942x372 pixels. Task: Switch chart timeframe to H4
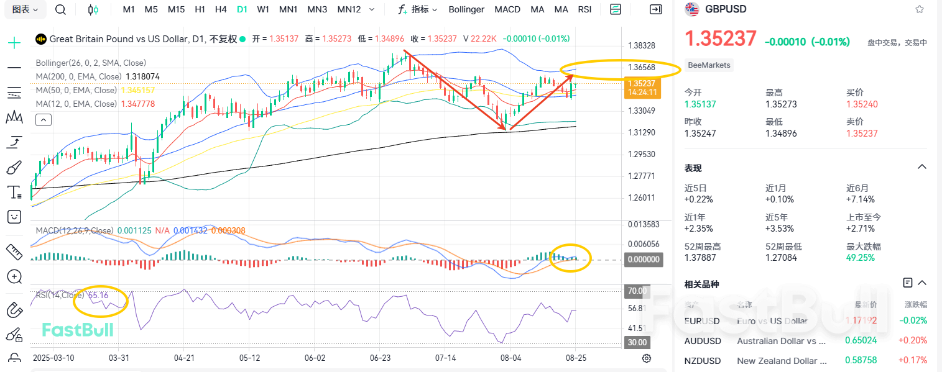click(x=221, y=9)
